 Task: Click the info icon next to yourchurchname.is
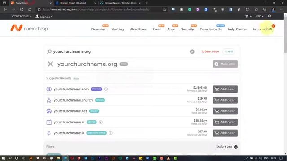pos(111,133)
